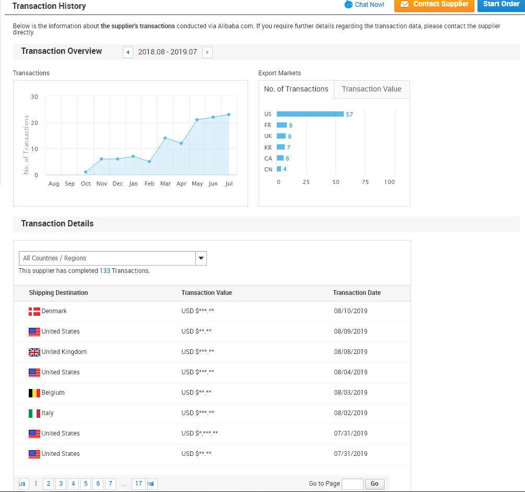The width and height of the screenshot is (525, 492).
Task: Open the Chat Now! link
Action: (369, 5)
